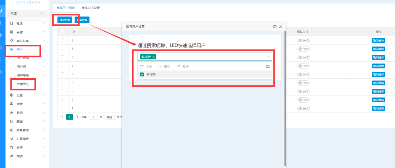The height and width of the screenshot is (168, 395).
Task: Open the 推荐关注 submenu item
Action: tap(23, 84)
